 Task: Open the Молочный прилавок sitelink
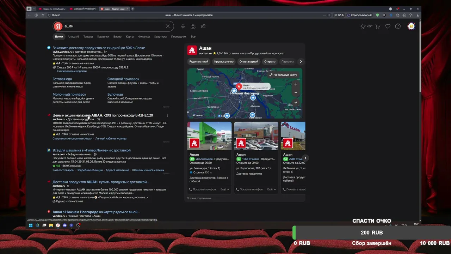(x=69, y=95)
